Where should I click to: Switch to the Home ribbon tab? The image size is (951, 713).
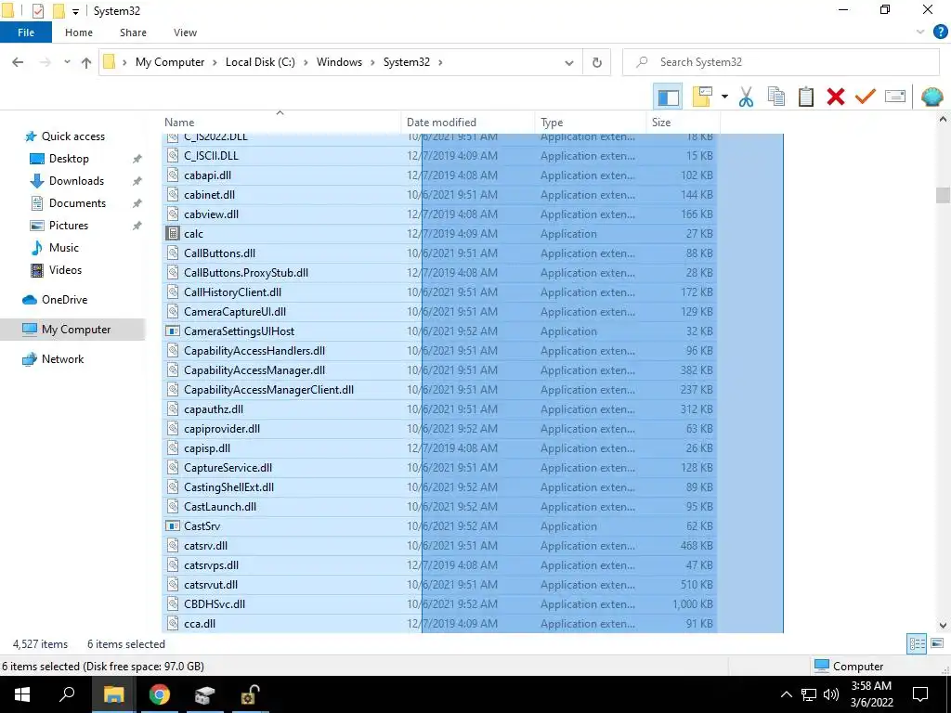[79, 32]
